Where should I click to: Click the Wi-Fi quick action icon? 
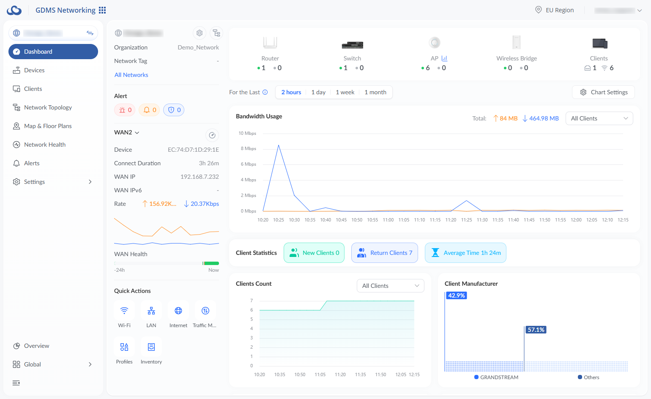[x=124, y=311]
